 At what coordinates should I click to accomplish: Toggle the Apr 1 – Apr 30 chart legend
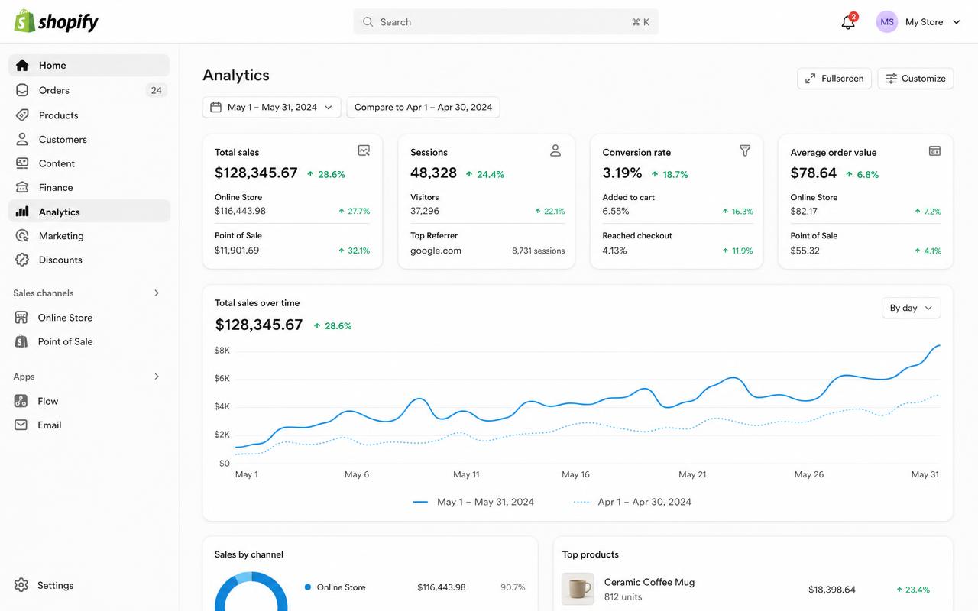click(633, 502)
